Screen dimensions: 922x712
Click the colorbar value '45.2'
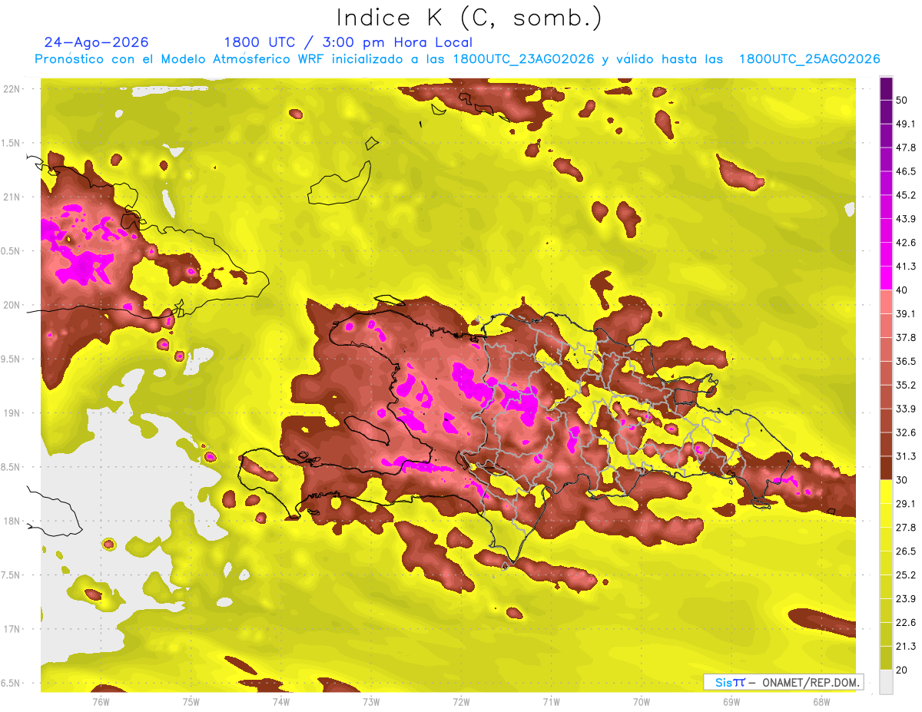point(905,195)
